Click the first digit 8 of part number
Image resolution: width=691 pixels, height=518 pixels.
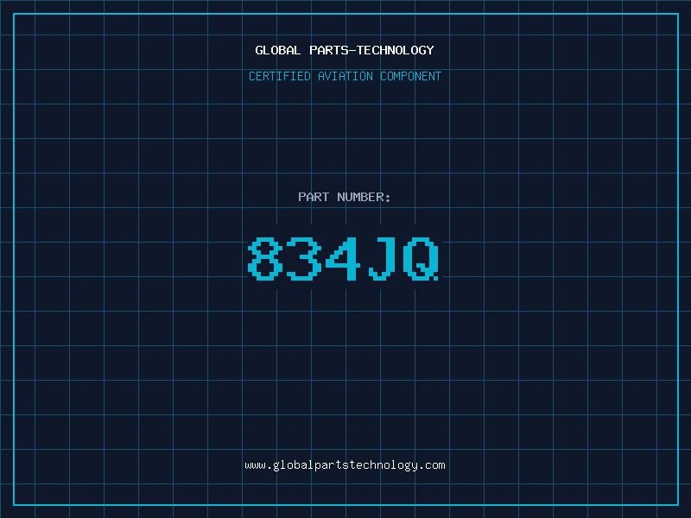(265, 258)
